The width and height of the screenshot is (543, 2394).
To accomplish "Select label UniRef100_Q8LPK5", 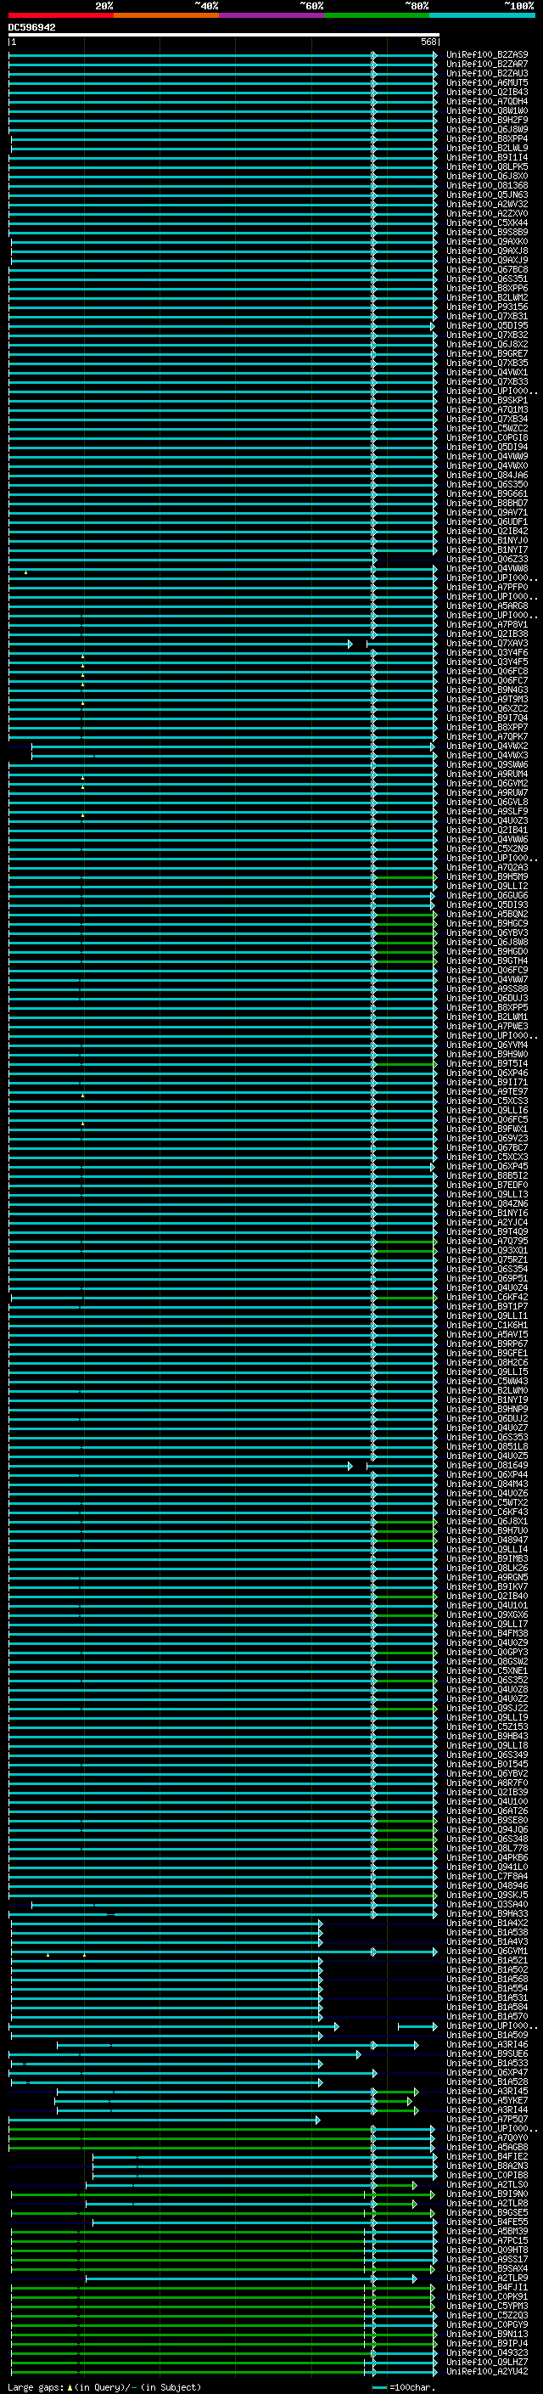I will 487,167.
